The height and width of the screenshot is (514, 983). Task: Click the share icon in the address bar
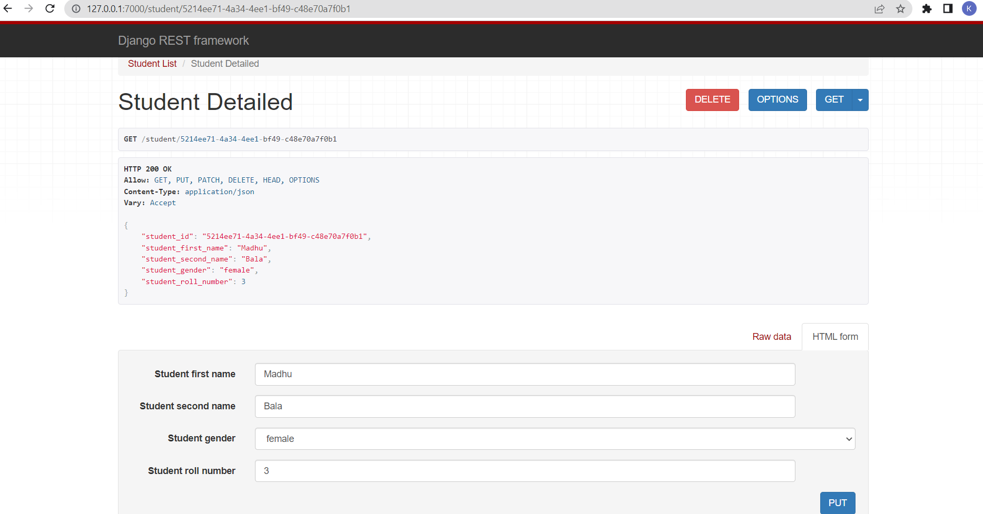click(879, 9)
